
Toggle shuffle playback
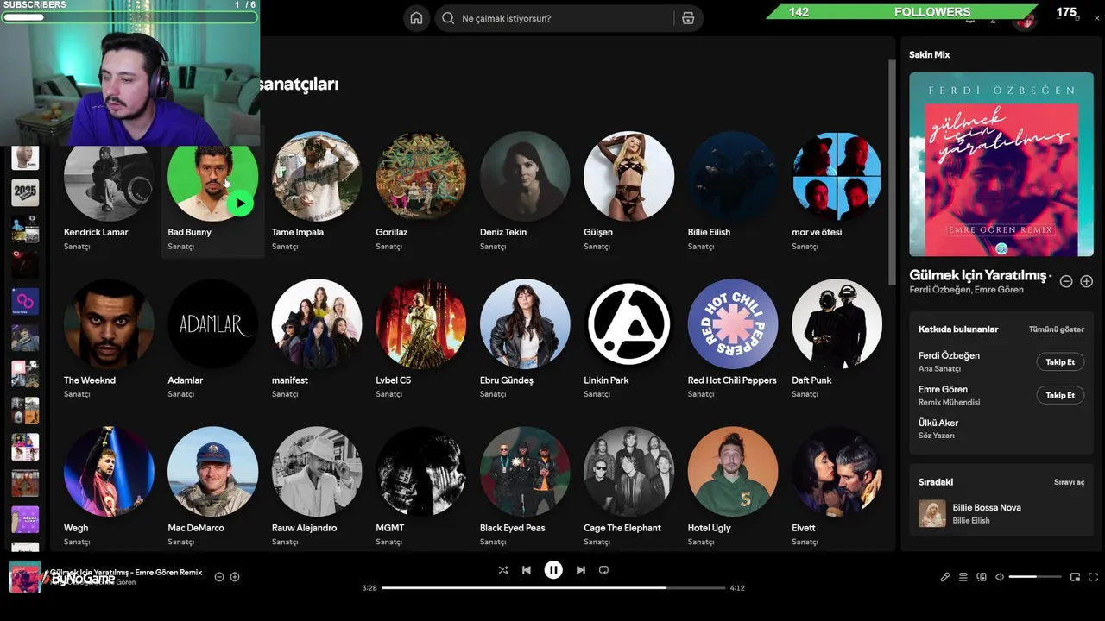(x=503, y=570)
